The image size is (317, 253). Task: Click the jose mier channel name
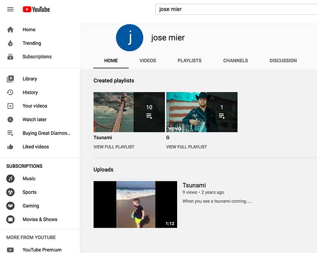168,38
